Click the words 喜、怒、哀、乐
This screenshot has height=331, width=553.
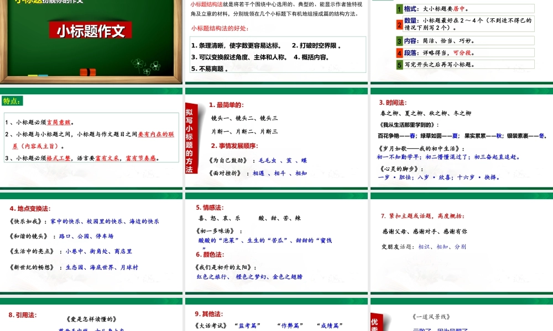click(x=220, y=218)
